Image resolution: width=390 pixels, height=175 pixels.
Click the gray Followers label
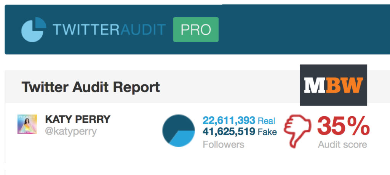pos(223,144)
